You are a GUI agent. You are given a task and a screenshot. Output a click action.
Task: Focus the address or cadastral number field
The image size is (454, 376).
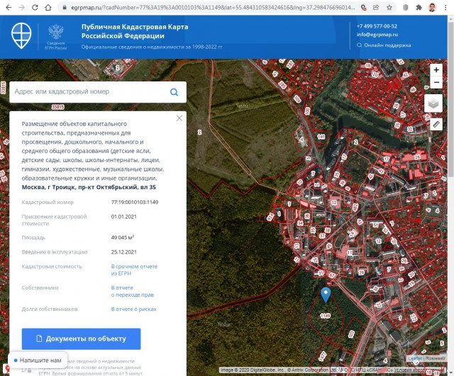(x=89, y=92)
